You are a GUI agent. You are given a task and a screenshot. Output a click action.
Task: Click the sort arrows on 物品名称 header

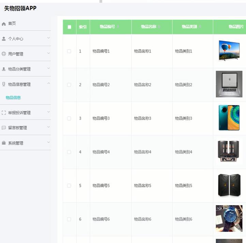tap(159, 27)
